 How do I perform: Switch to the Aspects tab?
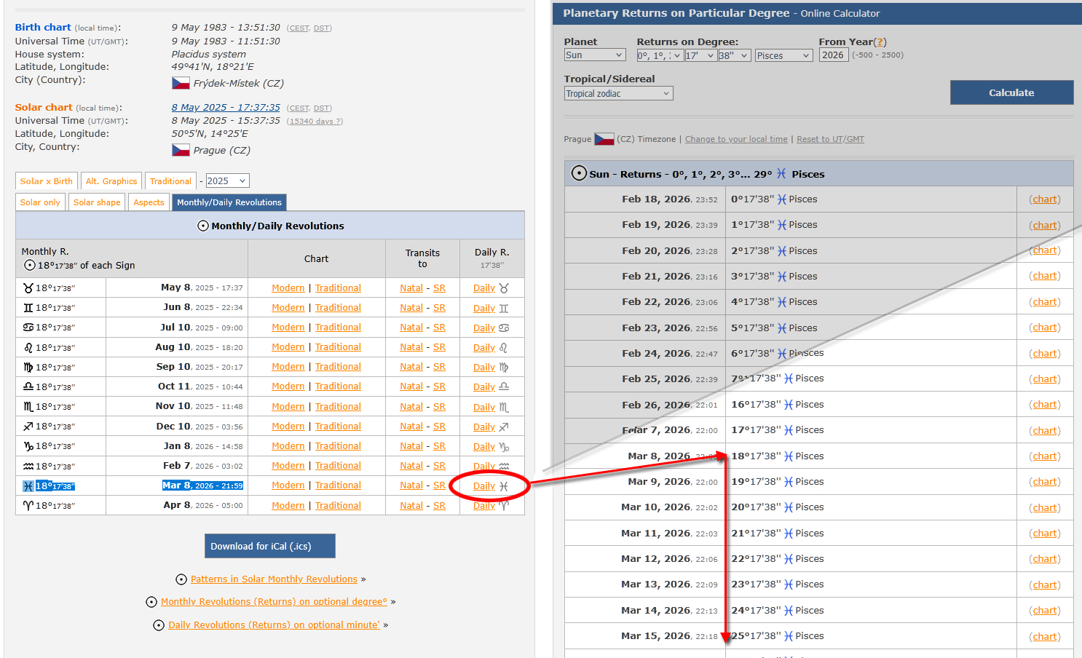pyautogui.click(x=149, y=202)
